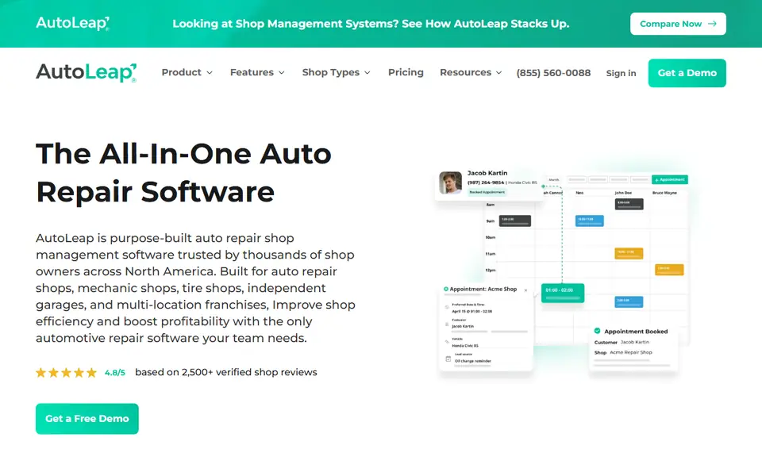Close the Appointment: Acme Shop popup
Image resolution: width=762 pixels, height=476 pixels.
525,290
